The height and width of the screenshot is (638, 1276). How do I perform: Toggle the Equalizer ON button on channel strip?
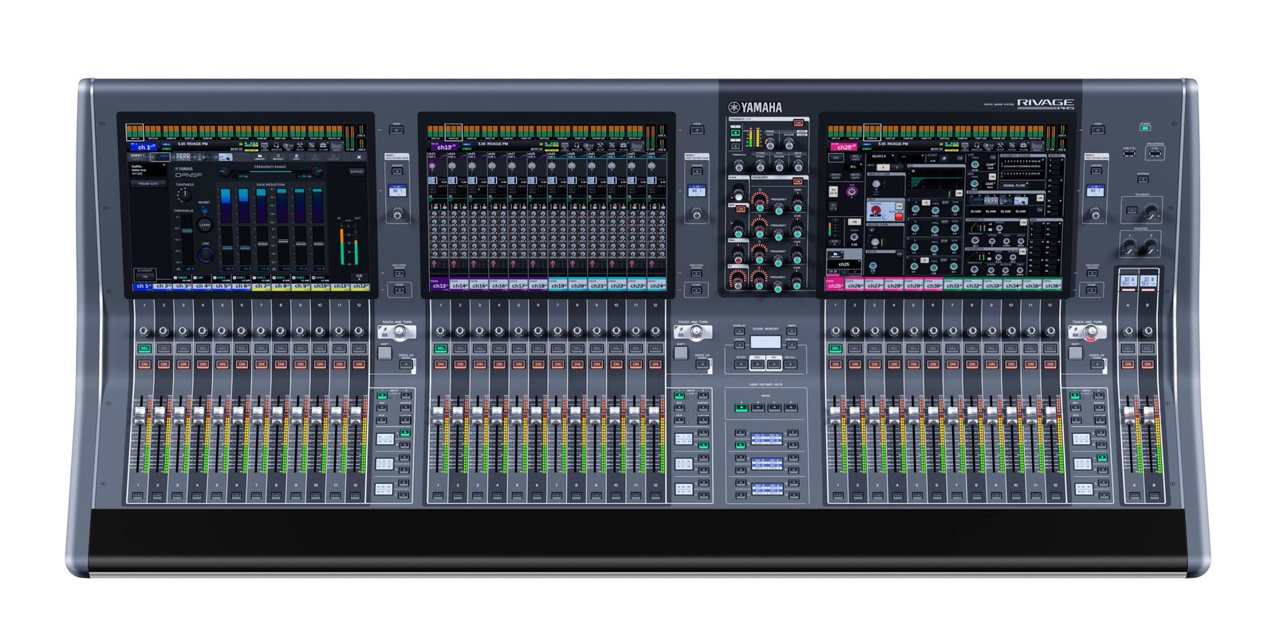tap(798, 180)
